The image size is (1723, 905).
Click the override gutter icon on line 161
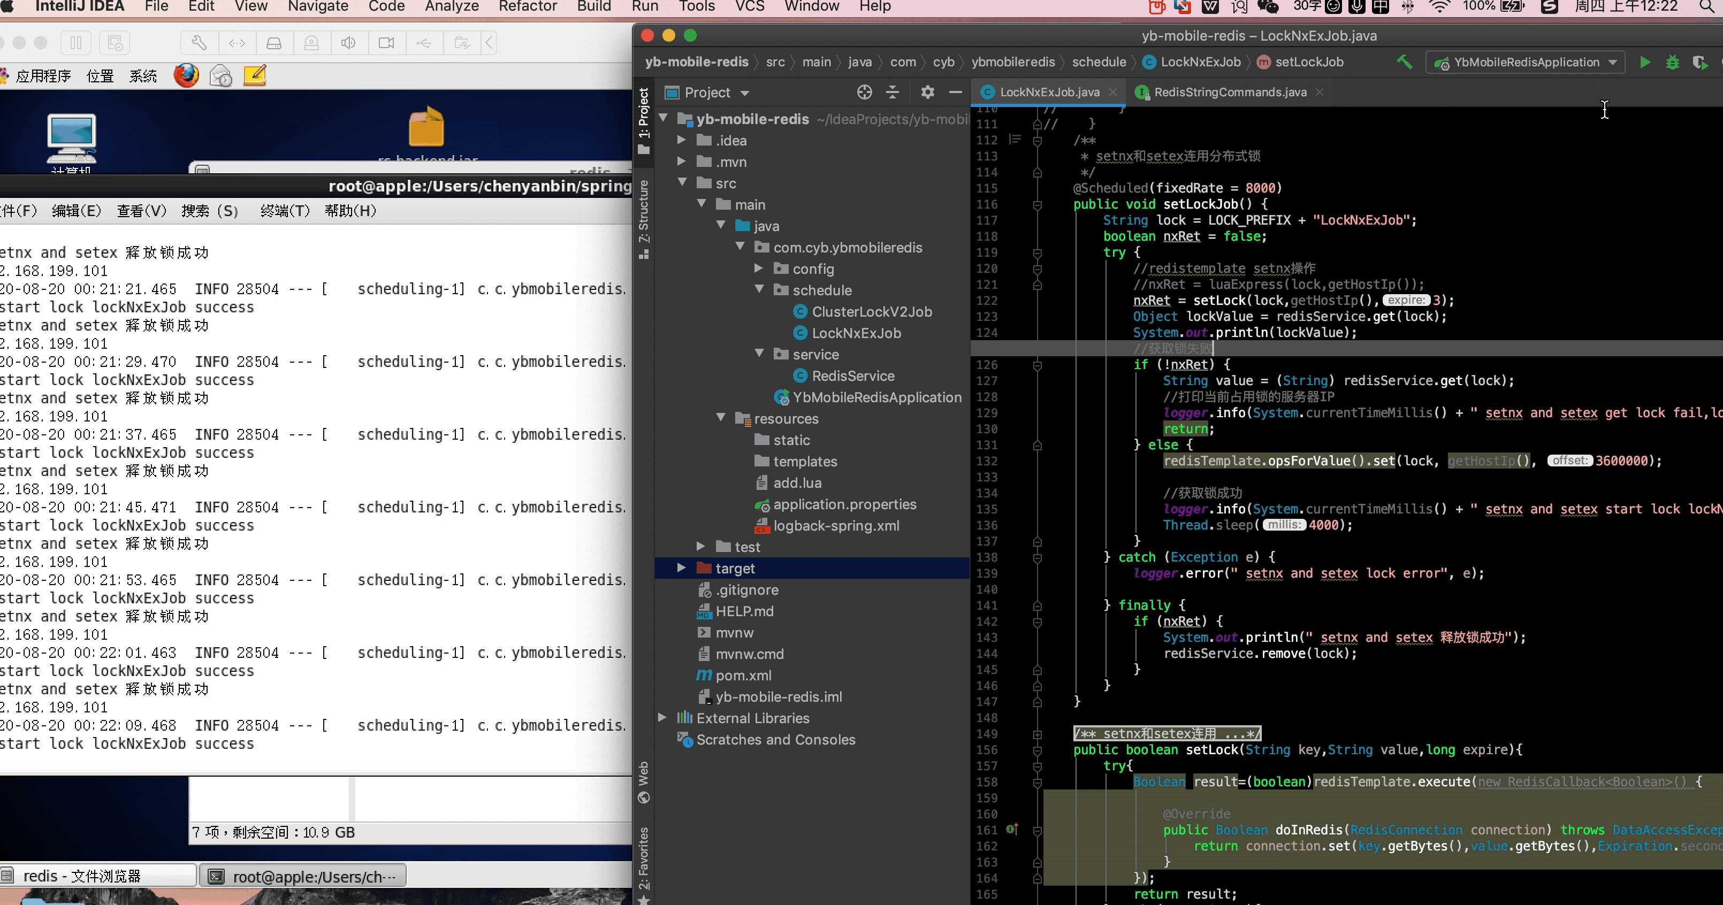pyautogui.click(x=1012, y=830)
